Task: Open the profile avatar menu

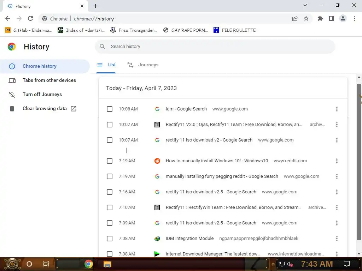Action: (343, 18)
